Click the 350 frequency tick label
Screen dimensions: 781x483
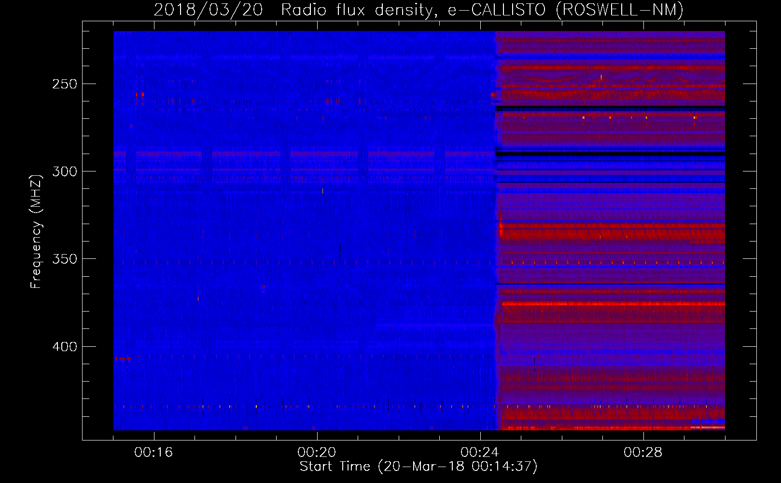pos(65,259)
